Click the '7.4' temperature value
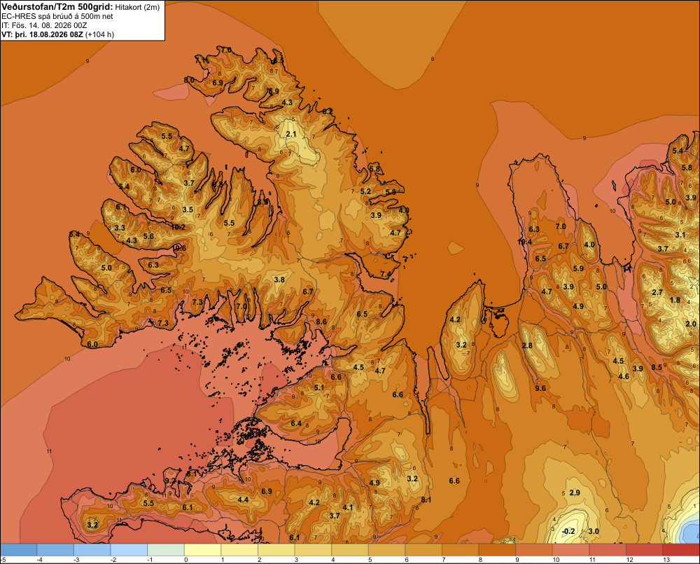 coord(385,274)
